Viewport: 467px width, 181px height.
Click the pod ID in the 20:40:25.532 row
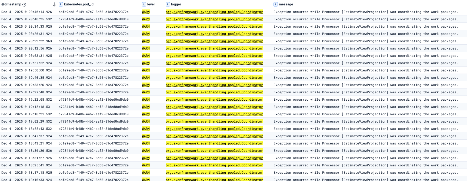click(94, 19)
